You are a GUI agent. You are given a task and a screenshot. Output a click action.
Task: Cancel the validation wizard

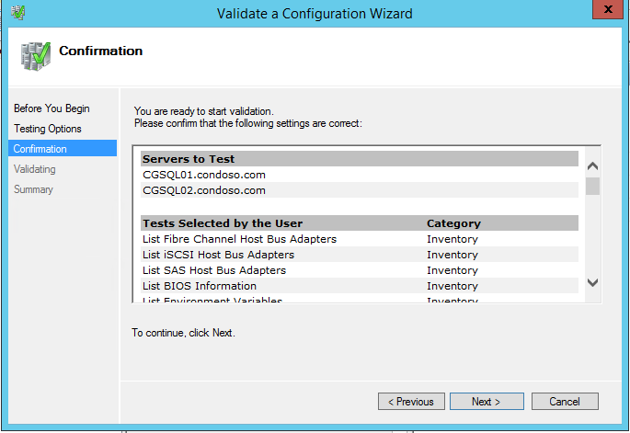pyautogui.click(x=565, y=401)
